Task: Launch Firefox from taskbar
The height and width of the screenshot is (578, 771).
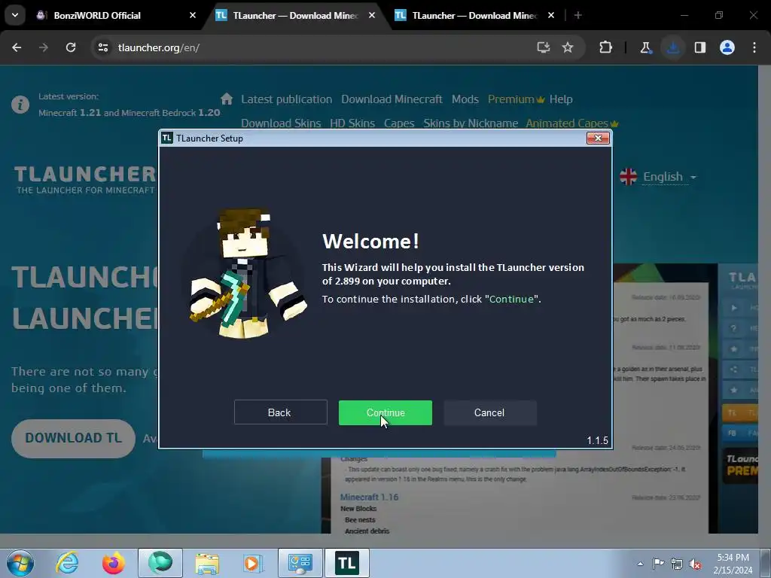Action: click(114, 563)
